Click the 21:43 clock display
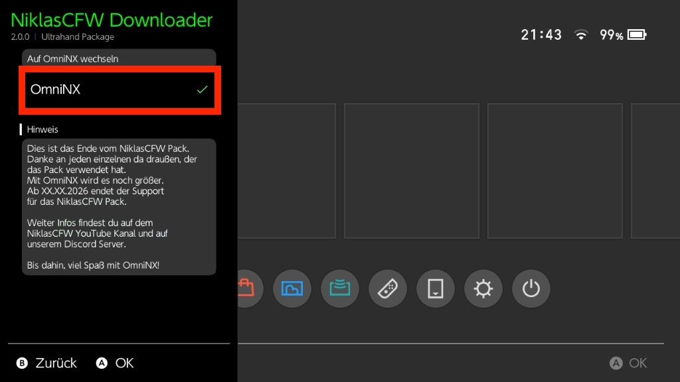 541,34
